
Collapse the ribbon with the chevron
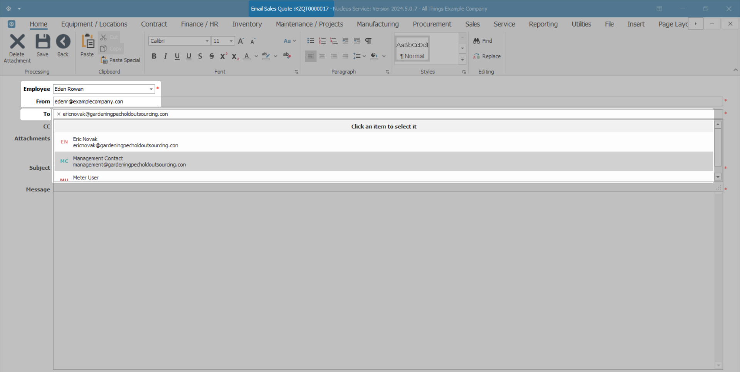pos(735,70)
